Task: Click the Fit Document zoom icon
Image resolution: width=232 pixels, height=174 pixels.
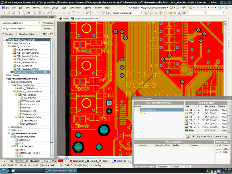Action: (x=34, y=13)
